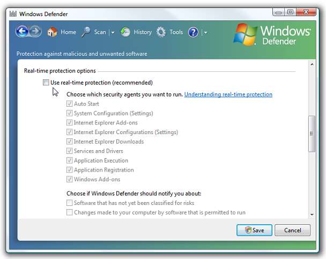Click the Windows Defender title bar icon
The height and width of the screenshot is (259, 326).
(13, 14)
